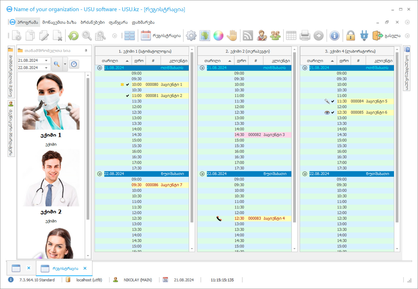Image resolution: width=418 pixels, height=289 pixels.
Task: Pin the თანამშრომელთა სია panel
Action: (x=86, y=50)
